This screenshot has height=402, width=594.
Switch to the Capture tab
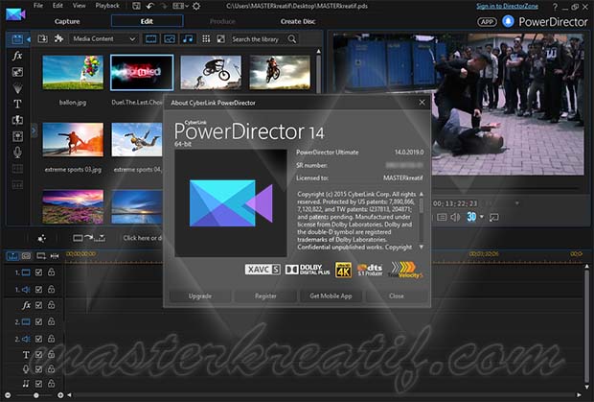[67, 21]
